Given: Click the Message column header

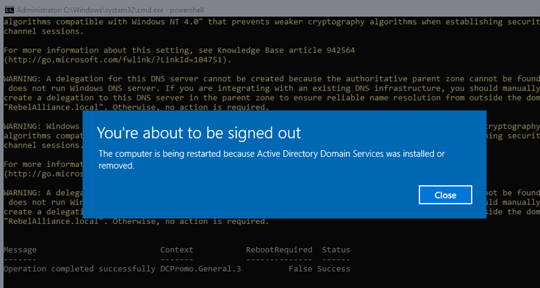Looking at the screenshot, I should coord(20,250).
